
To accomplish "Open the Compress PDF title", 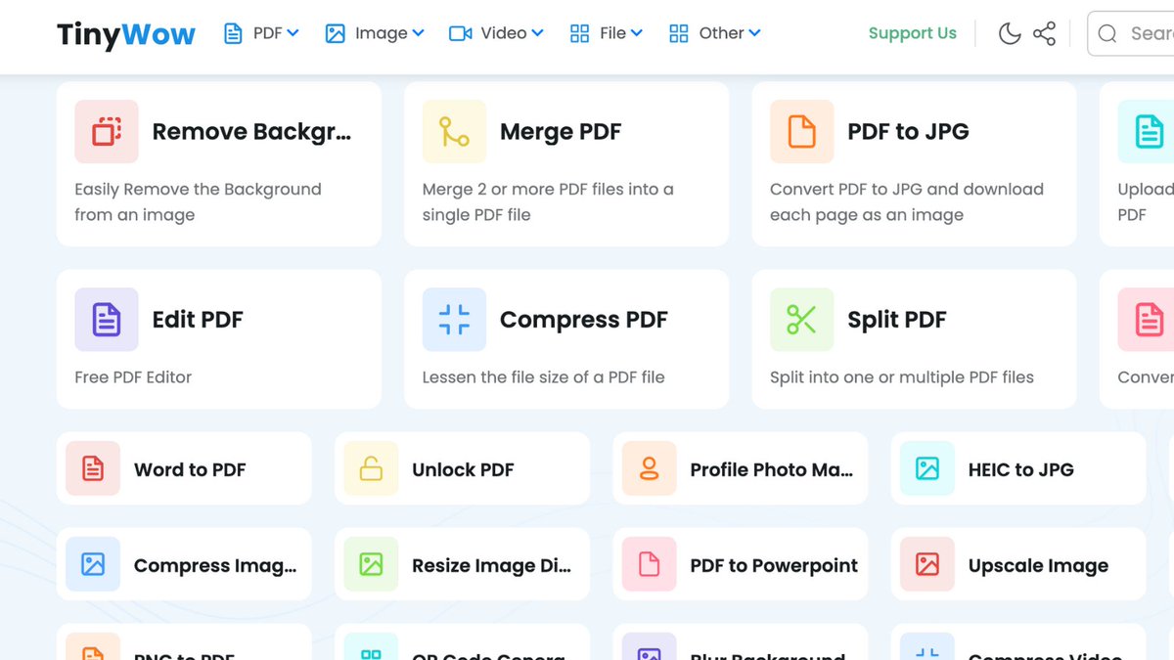I will pyautogui.click(x=584, y=320).
